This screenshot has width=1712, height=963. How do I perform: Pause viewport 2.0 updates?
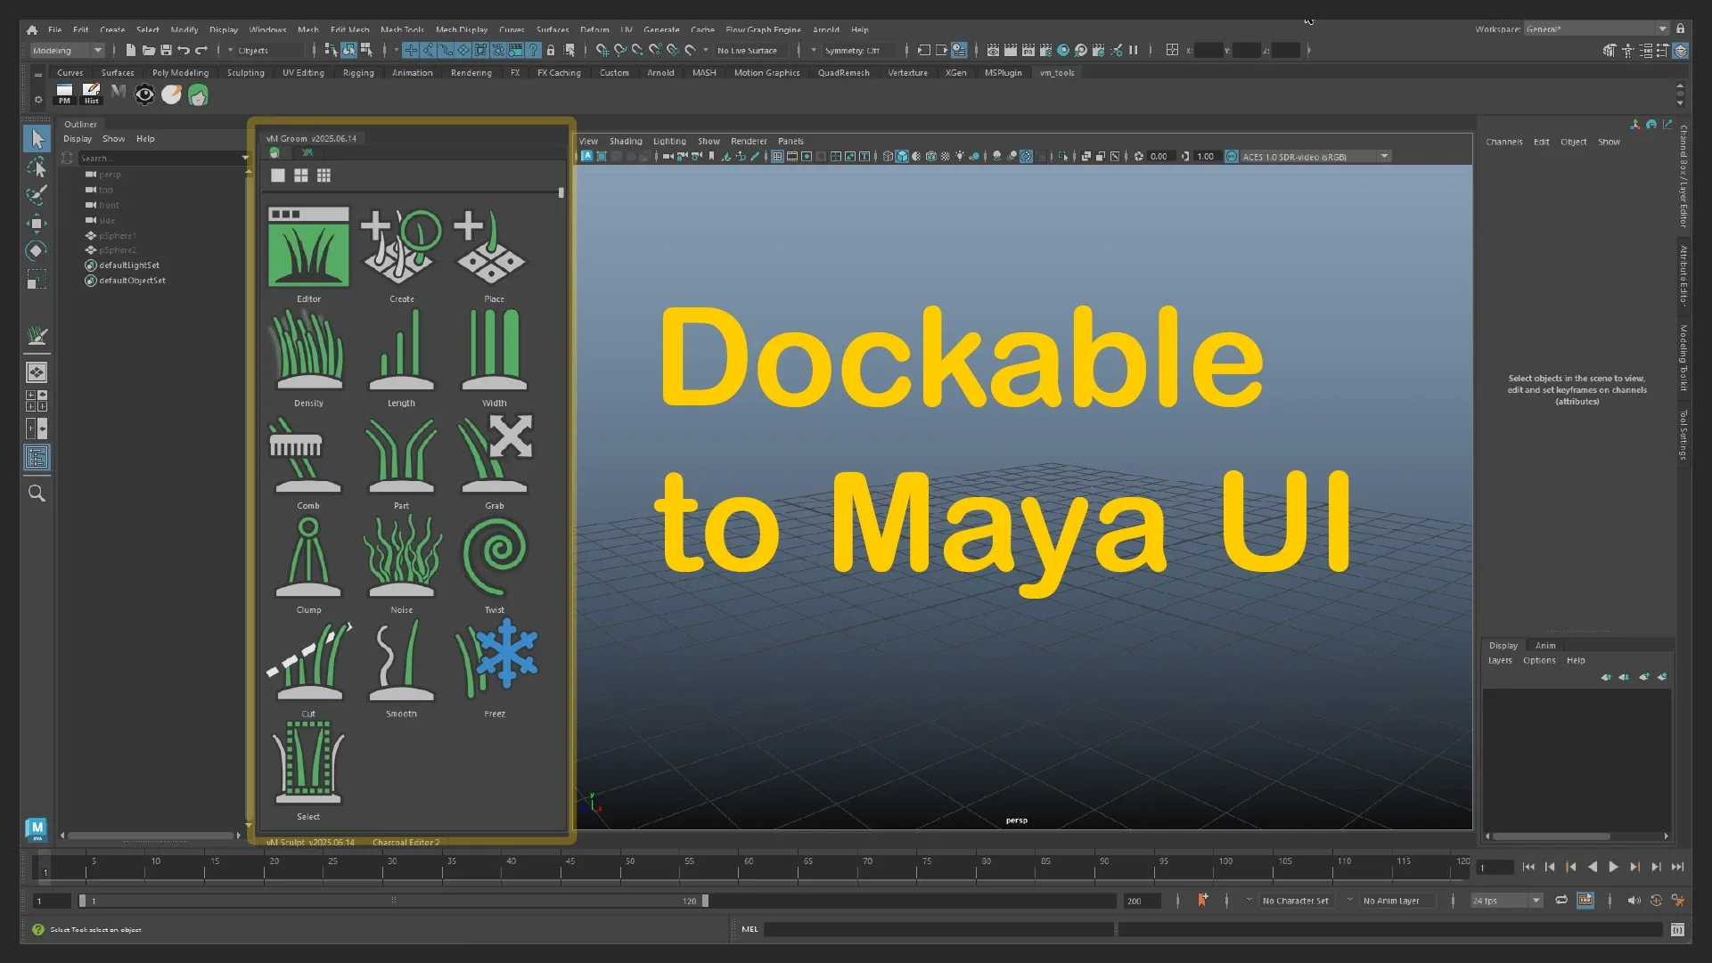1134,51
